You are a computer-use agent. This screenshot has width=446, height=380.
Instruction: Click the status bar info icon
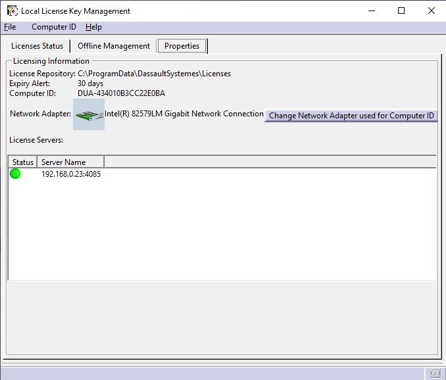pyautogui.click(x=435, y=373)
